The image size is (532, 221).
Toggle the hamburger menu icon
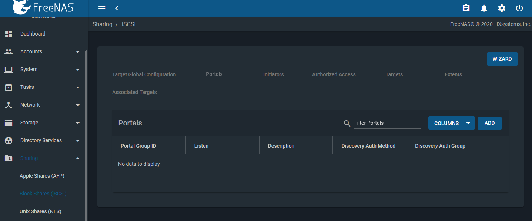click(102, 8)
